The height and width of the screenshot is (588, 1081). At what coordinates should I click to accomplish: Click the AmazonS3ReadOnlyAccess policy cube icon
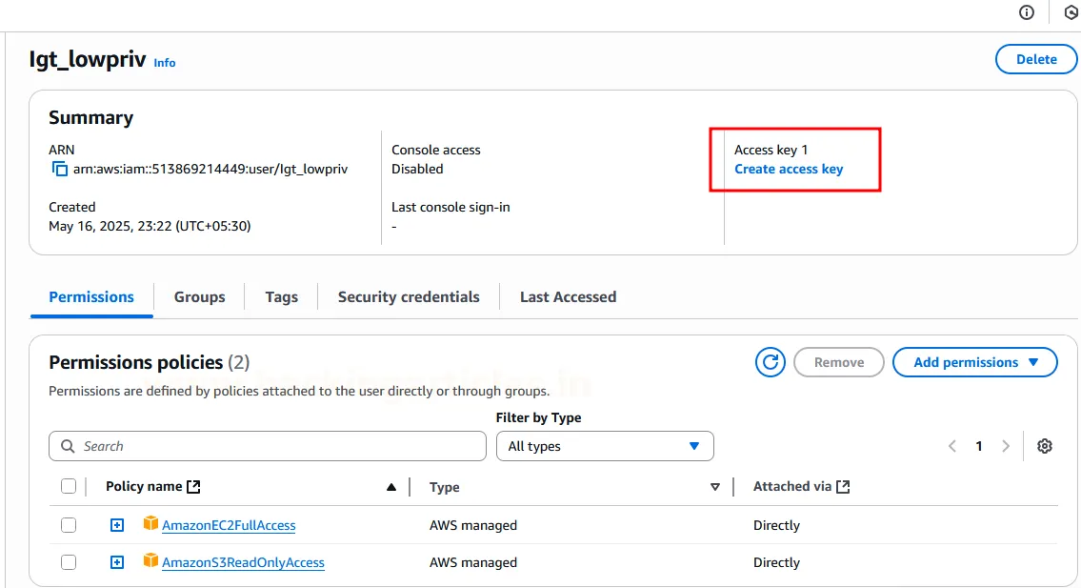pos(150,561)
